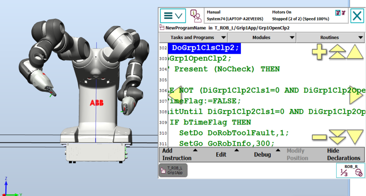
Task: Select the T_ROB_L Grip1App task tab
Action: pos(173,171)
